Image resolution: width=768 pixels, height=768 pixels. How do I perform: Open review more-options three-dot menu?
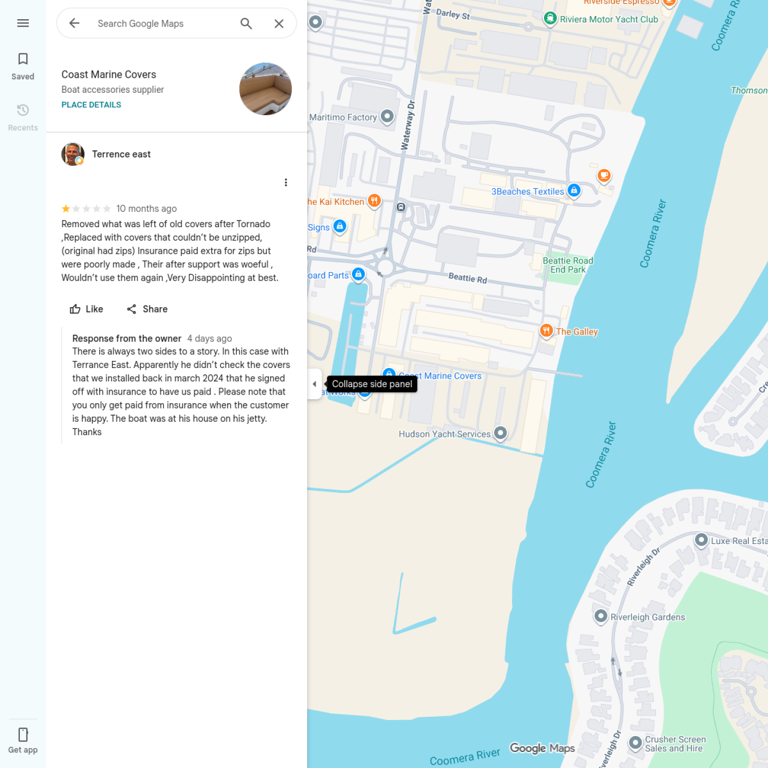pyautogui.click(x=286, y=182)
